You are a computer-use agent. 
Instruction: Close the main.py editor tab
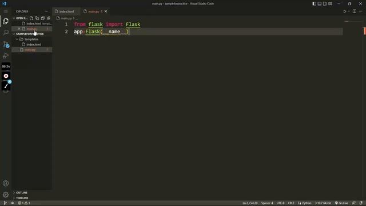(x=106, y=11)
